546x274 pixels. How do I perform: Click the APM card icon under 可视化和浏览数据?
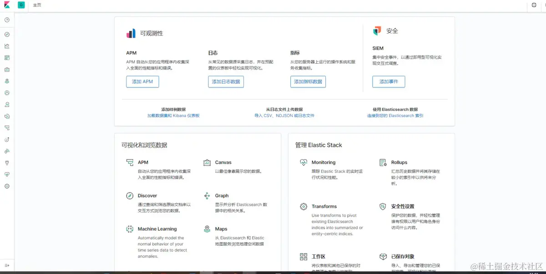(x=130, y=162)
